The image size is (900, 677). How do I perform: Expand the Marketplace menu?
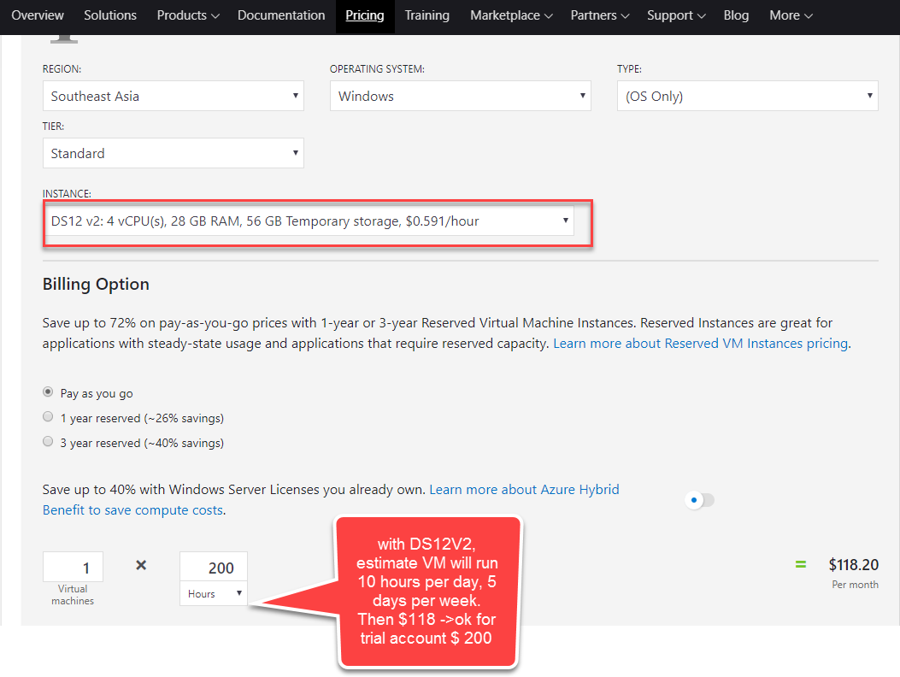tap(511, 15)
